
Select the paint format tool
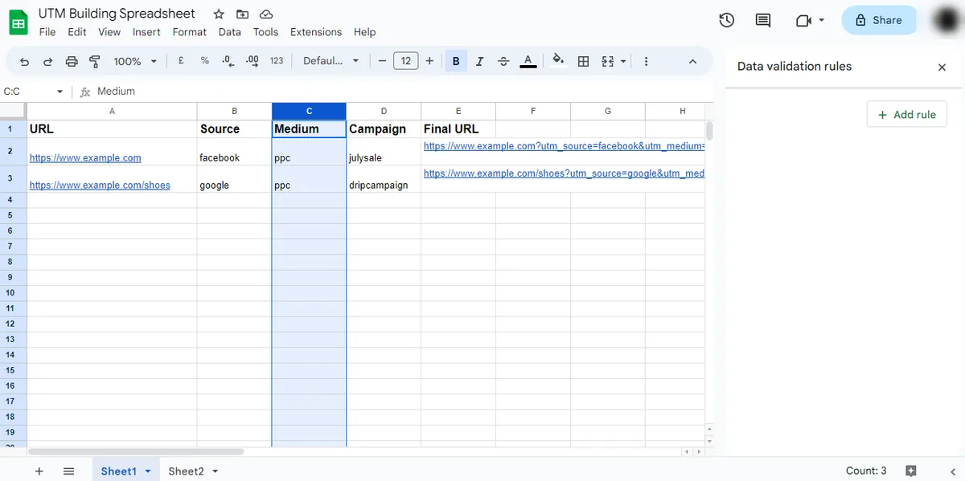pyautogui.click(x=96, y=60)
